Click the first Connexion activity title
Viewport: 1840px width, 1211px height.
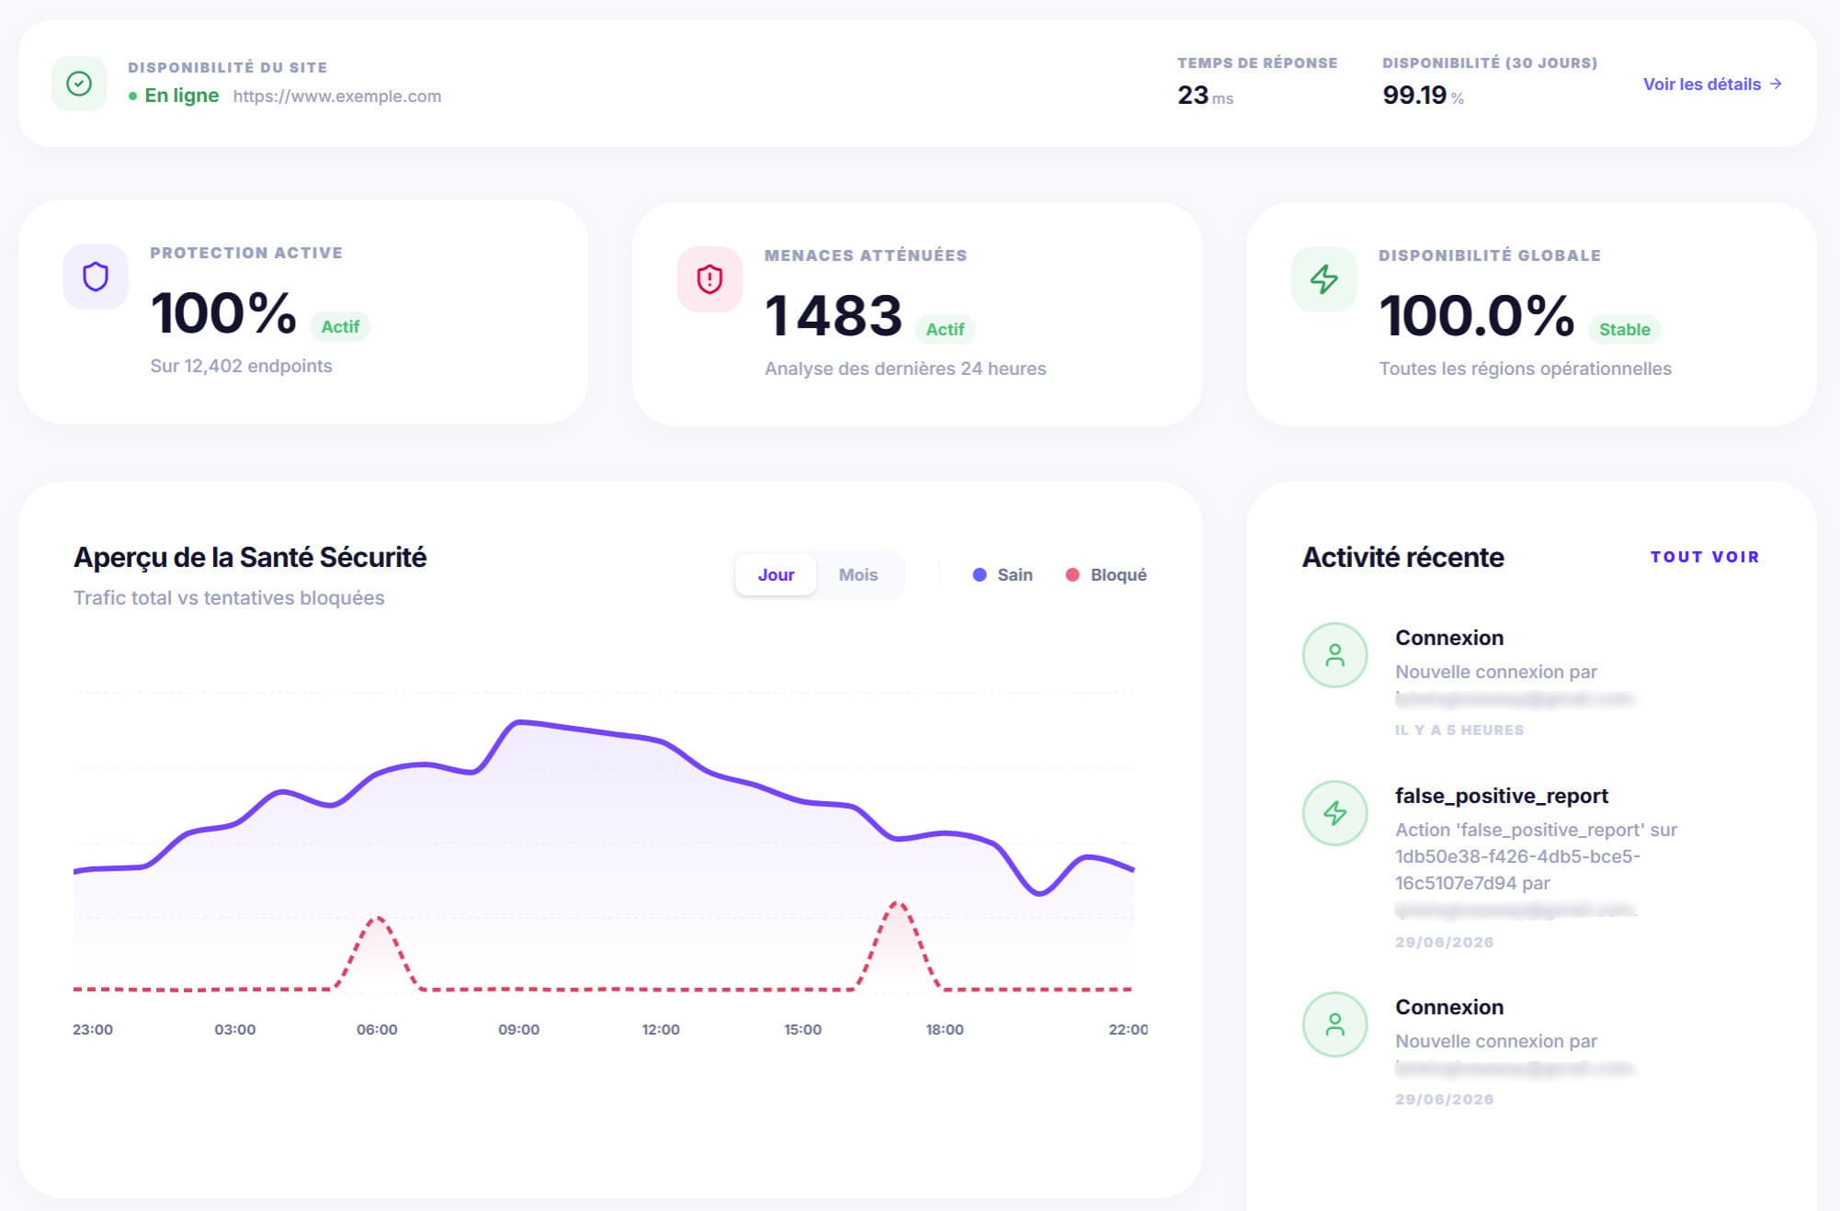click(x=1449, y=638)
